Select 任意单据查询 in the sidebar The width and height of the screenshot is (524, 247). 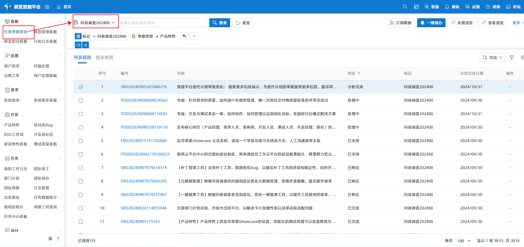[16, 32]
